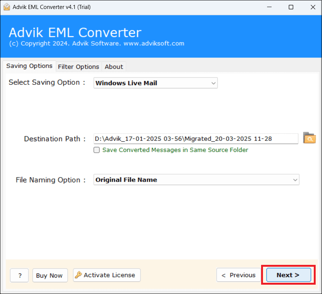
Task: Open the Select Saving Option dropdown
Action: 155,83
